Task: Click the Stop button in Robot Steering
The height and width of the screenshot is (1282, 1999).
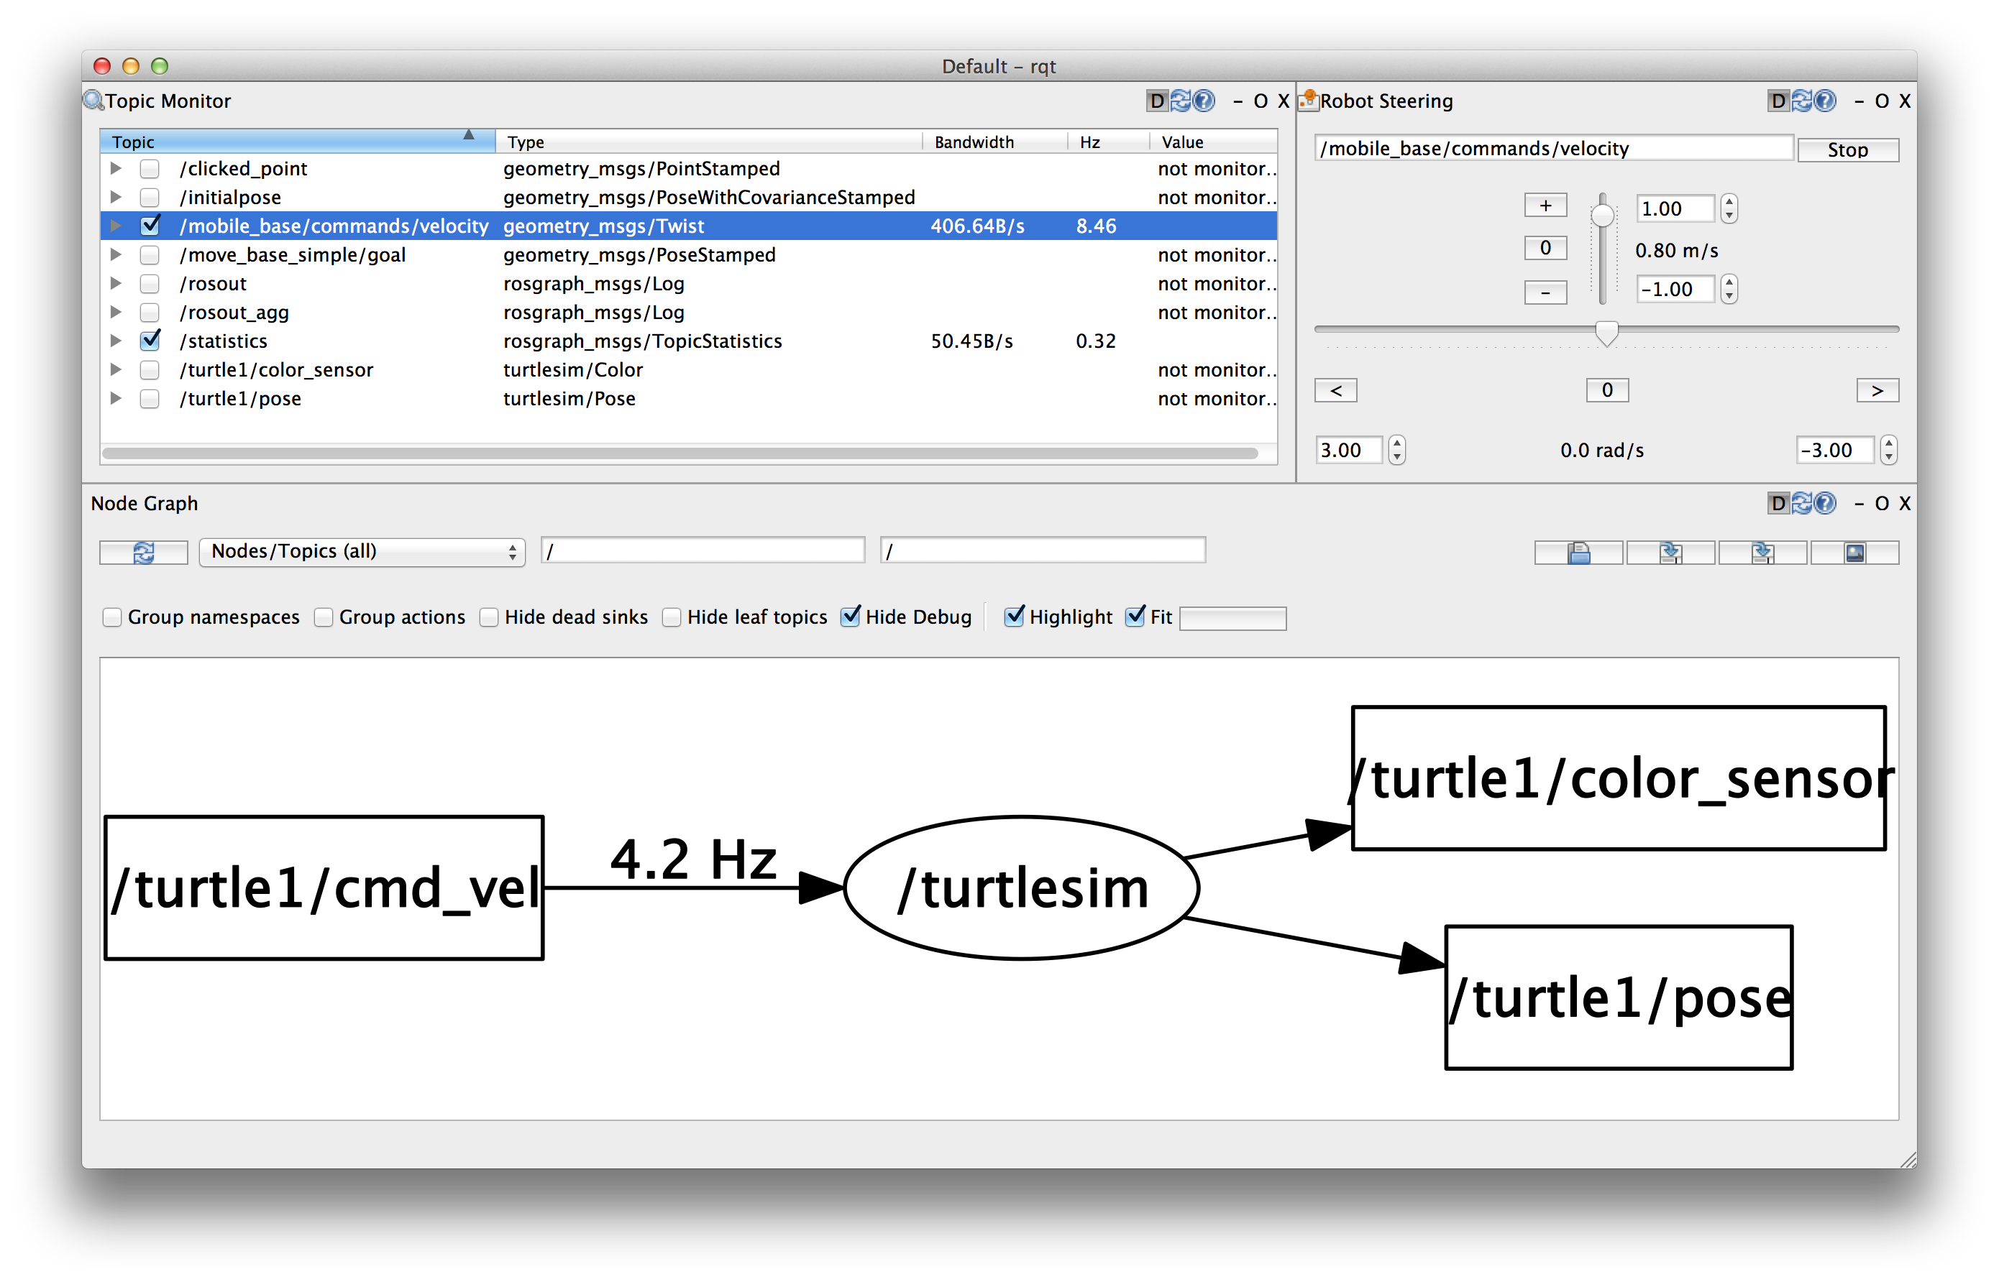Action: (x=1848, y=150)
